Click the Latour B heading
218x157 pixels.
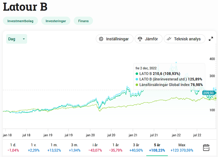(x=25, y=7)
